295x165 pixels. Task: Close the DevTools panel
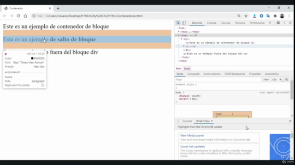pos(290,23)
